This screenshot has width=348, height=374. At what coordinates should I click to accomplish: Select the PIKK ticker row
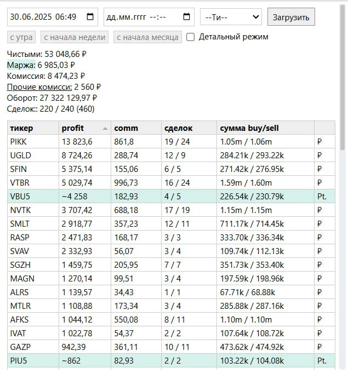click(x=171, y=142)
